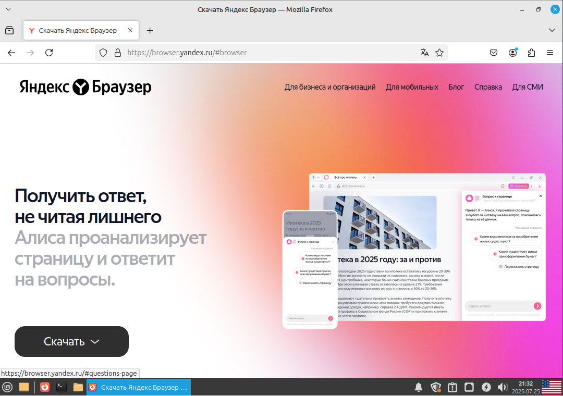The image size is (563, 396).
Task: Click the Яндекс Браузер logo
Action: tap(85, 86)
